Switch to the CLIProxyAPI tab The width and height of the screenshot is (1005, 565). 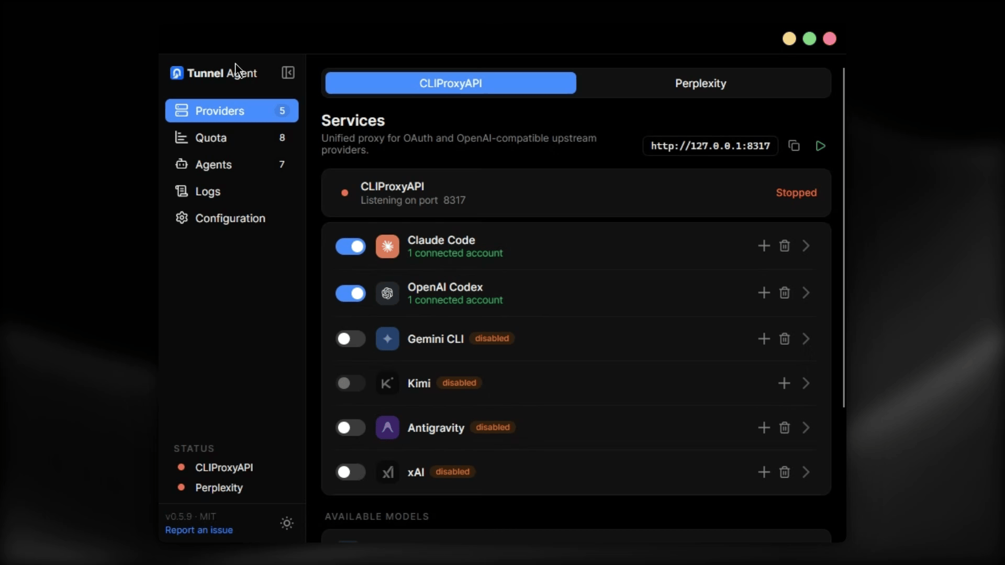point(451,83)
